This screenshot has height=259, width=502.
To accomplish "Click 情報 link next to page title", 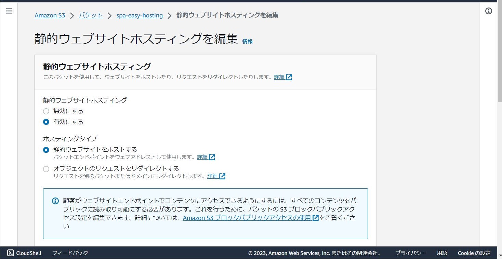I will (x=248, y=41).
